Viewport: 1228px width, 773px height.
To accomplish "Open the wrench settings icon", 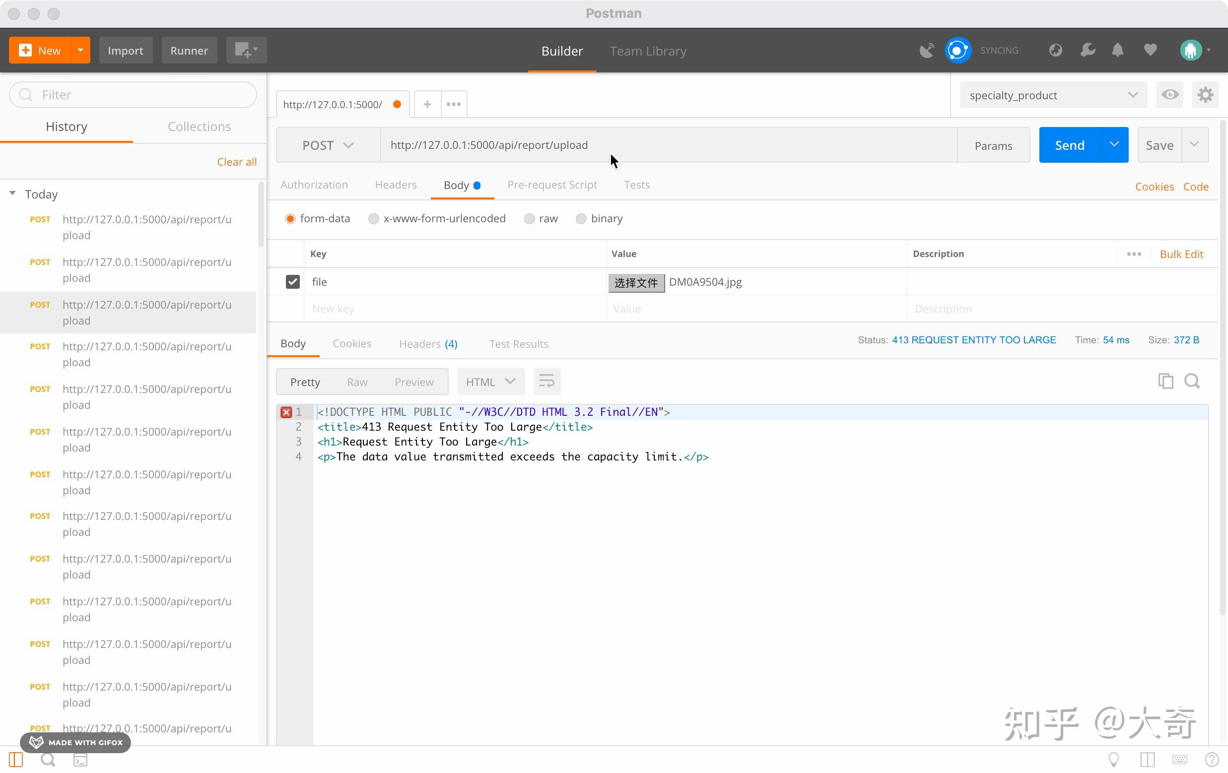I will tap(1087, 50).
